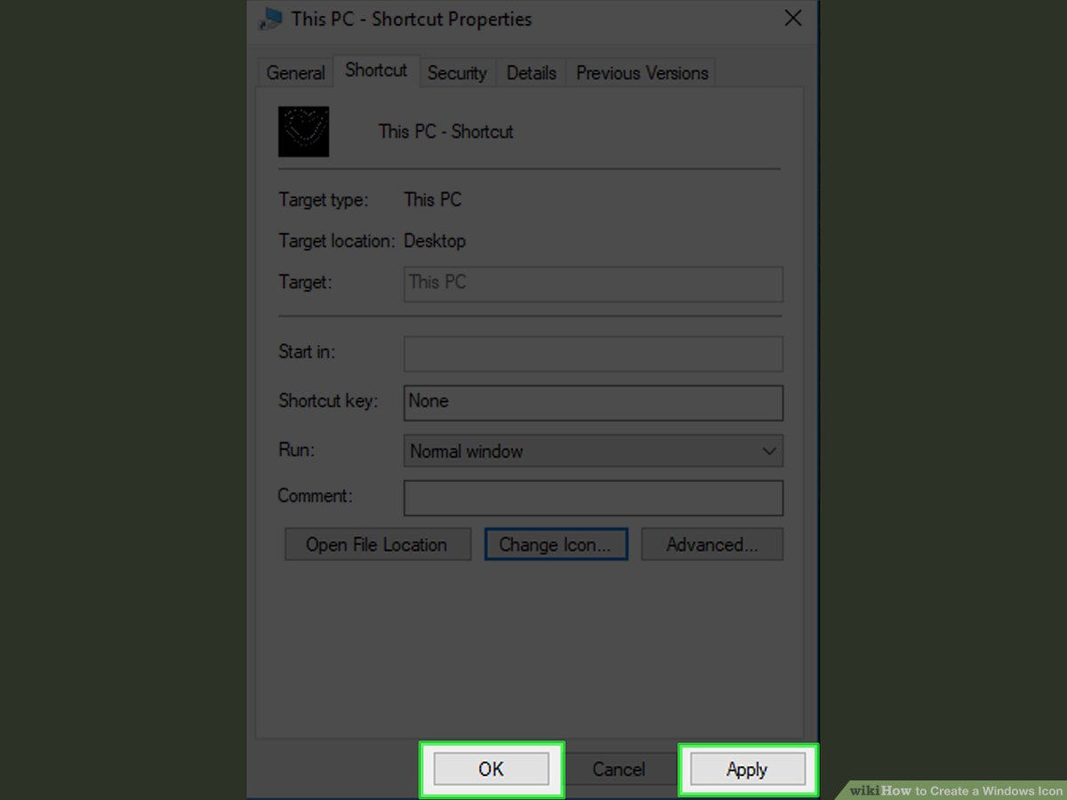The width and height of the screenshot is (1067, 800).
Task: Click inside the Comment field
Action: [x=593, y=497]
